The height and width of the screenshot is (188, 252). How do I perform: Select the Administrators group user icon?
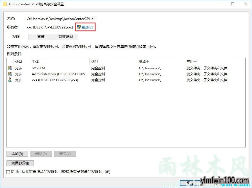(10, 74)
